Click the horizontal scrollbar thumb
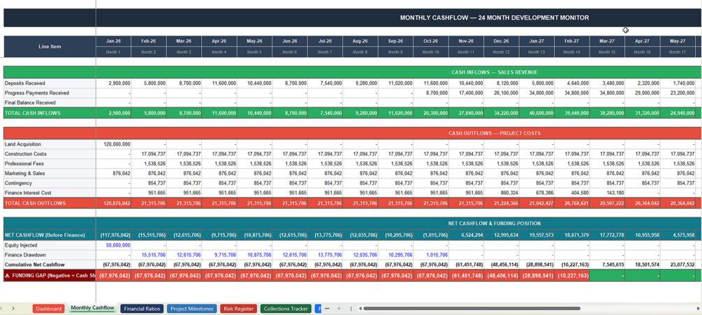 pos(472,308)
